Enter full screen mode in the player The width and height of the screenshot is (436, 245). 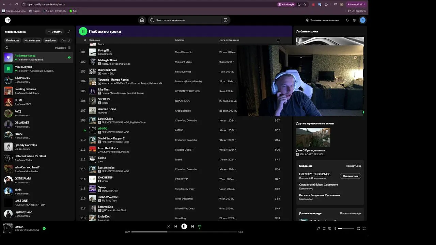(x=364, y=229)
